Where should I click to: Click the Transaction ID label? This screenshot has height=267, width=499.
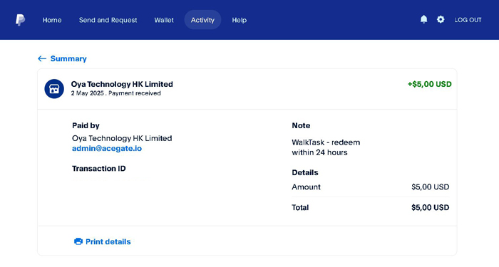coord(98,169)
